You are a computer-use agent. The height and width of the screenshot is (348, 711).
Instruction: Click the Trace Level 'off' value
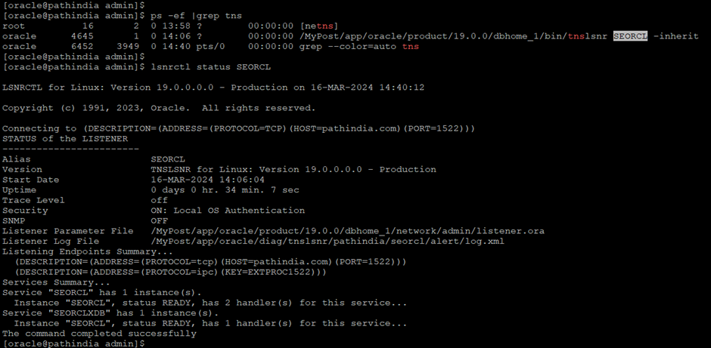point(159,200)
